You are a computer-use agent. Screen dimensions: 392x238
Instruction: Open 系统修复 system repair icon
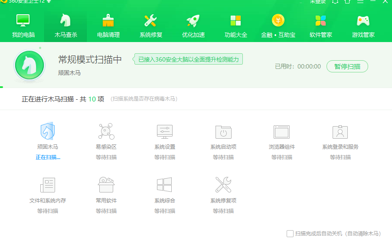tap(150, 21)
